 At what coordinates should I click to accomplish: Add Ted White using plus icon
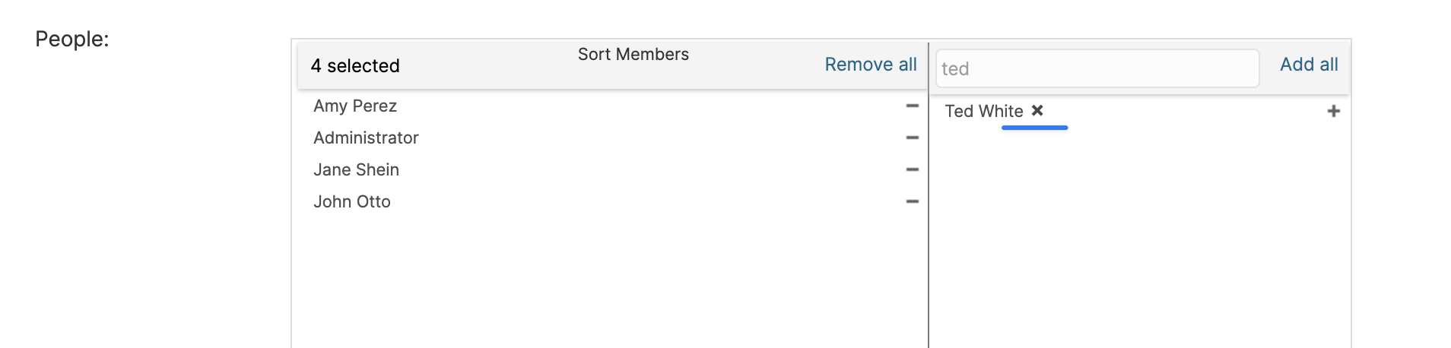(x=1333, y=112)
